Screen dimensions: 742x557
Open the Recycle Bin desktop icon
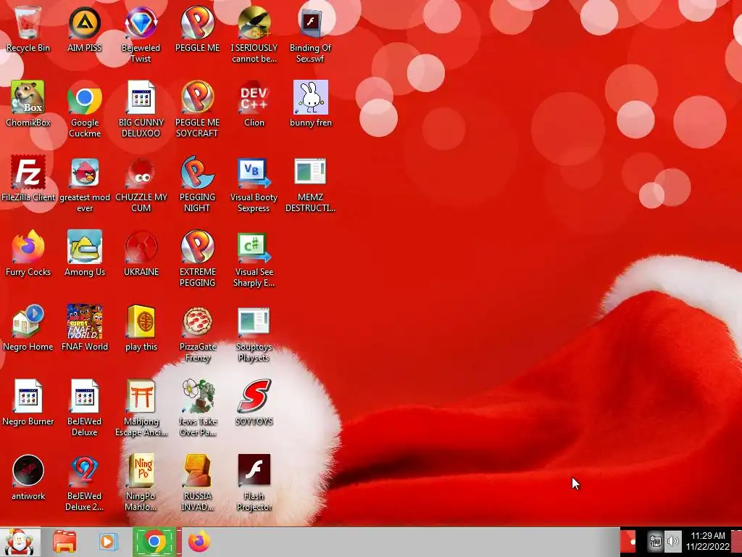coord(28,30)
